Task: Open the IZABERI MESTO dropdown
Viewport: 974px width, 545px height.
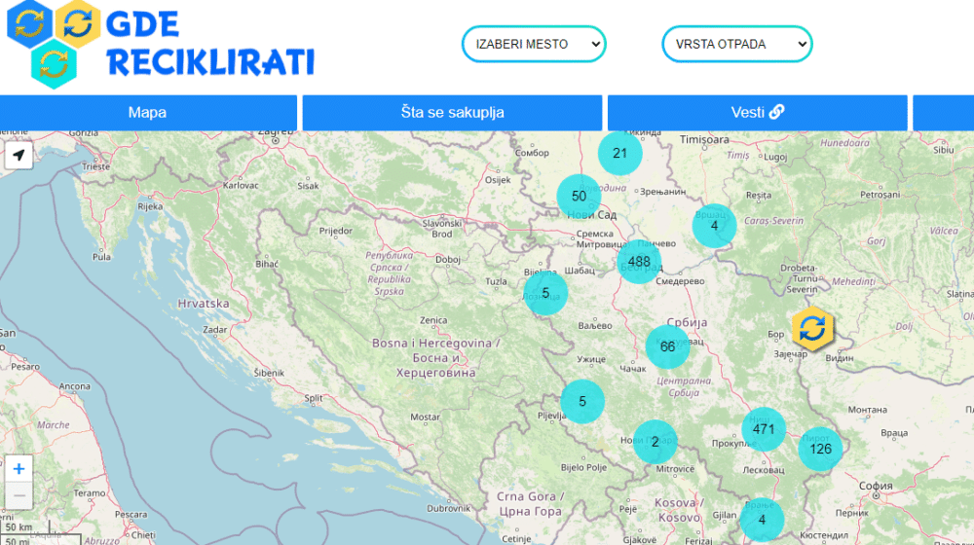Action: (534, 44)
